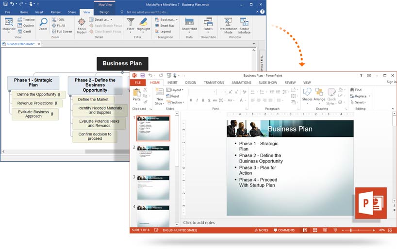The height and width of the screenshot is (249, 397).
Task: Click the zoom in plus button
Action: pos(374,230)
